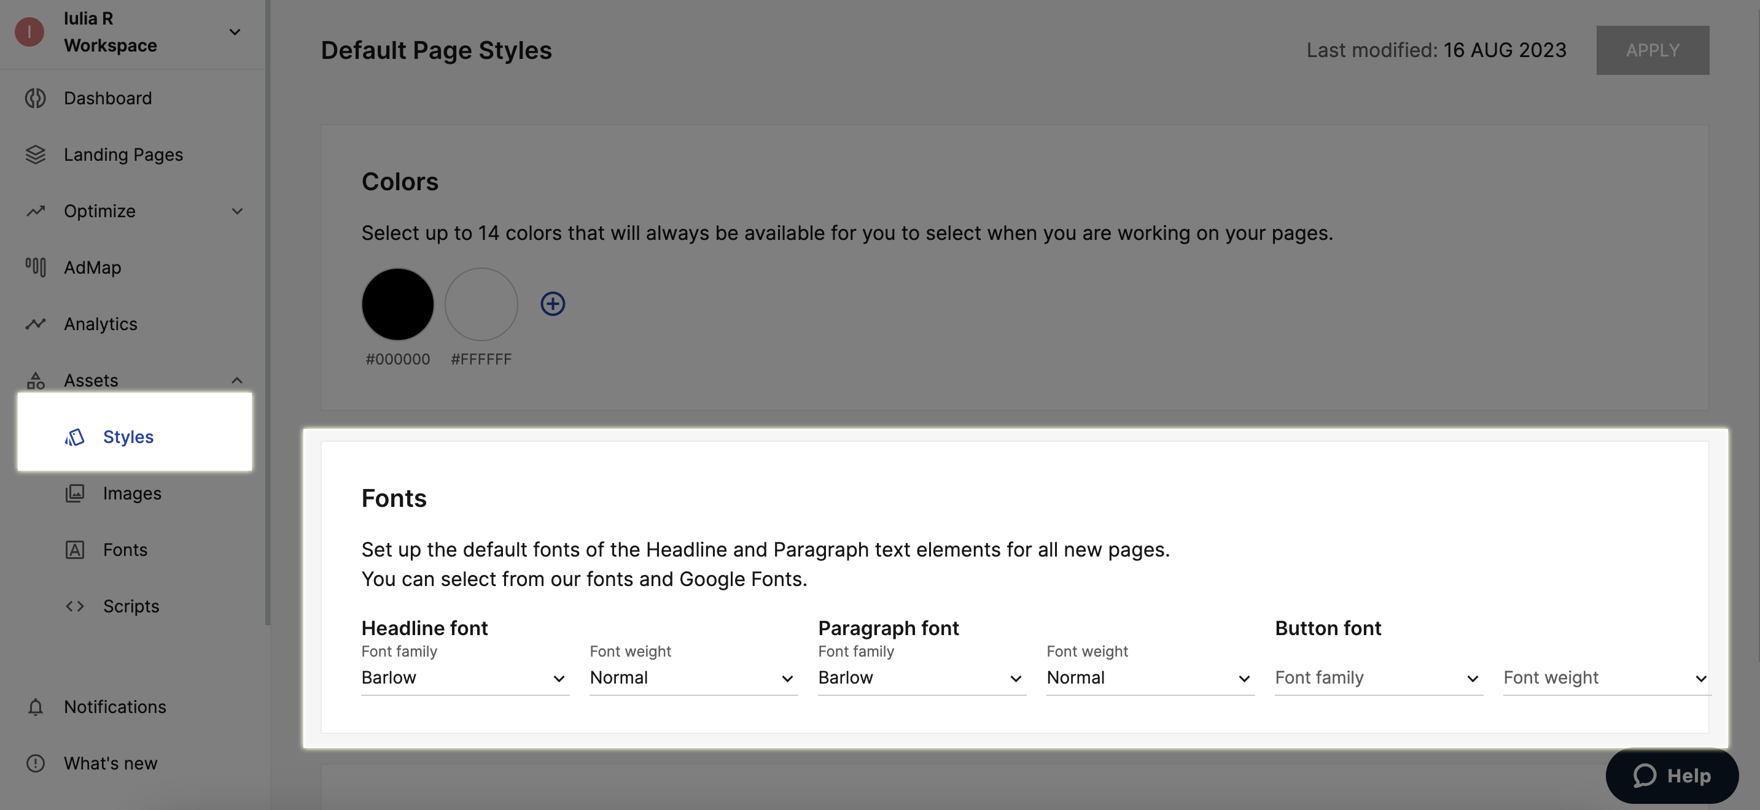
Task: Expand the Optimize section
Action: [236, 211]
